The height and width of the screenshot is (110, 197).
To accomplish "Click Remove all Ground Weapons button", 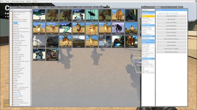I will point(171,39).
